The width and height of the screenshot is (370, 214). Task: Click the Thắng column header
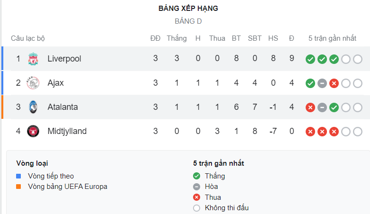pyautogui.click(x=177, y=38)
